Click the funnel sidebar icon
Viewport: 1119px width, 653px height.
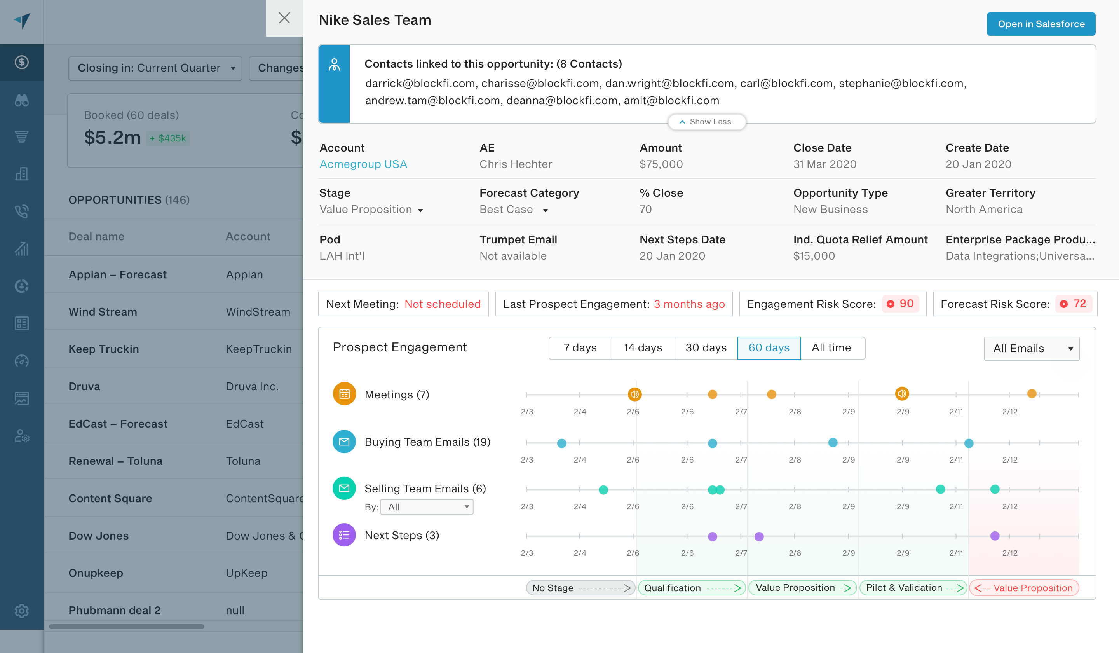coord(21,136)
